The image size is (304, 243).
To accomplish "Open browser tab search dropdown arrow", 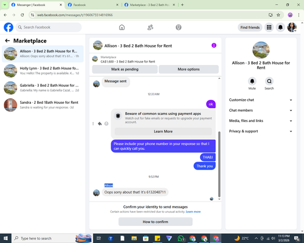I will [5, 5].
